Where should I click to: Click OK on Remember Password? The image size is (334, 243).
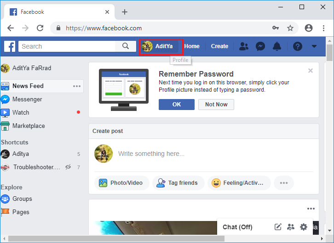[177, 105]
